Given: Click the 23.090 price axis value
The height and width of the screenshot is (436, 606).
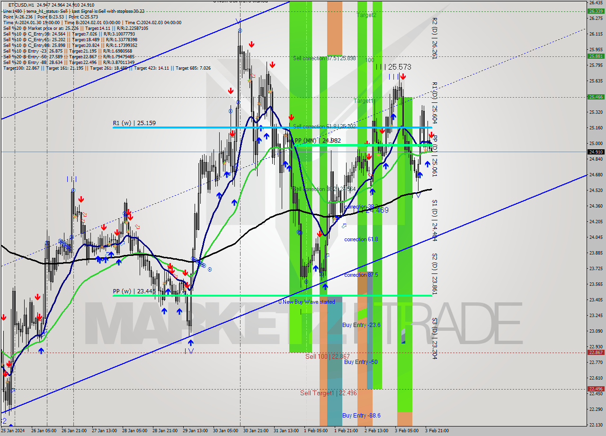Looking at the screenshot, I should pos(595,331).
